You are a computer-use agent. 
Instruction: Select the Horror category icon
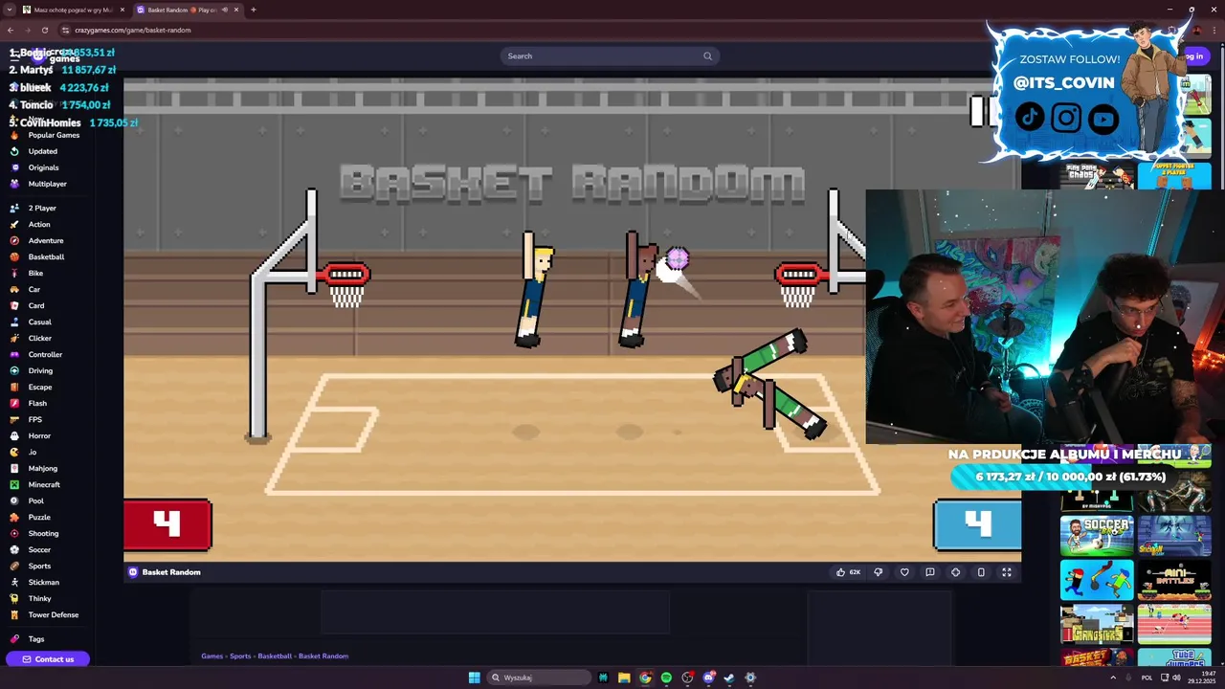(14, 435)
